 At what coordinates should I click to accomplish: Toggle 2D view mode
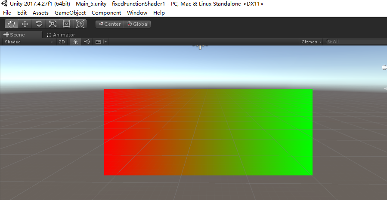point(62,42)
